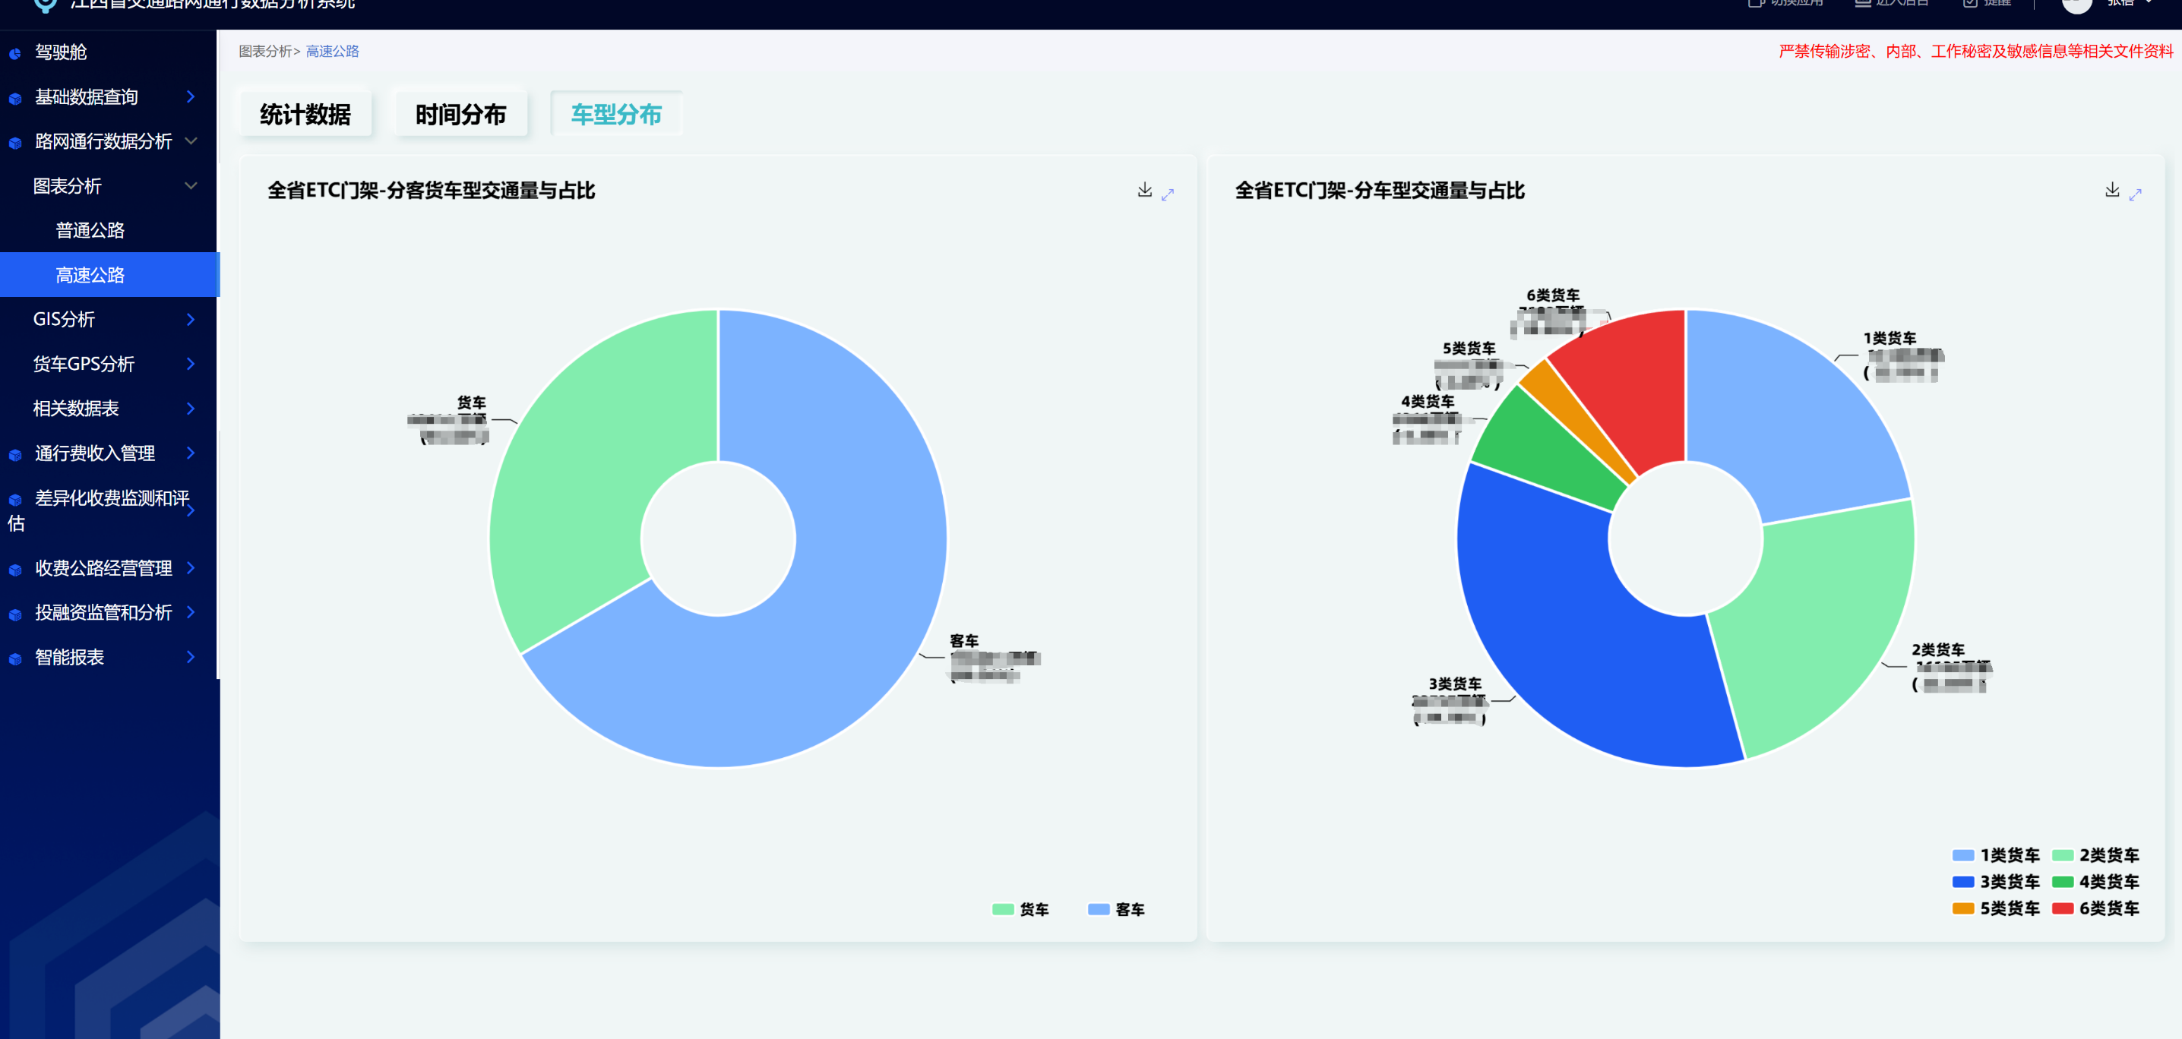
Task: Expand the 智能报表 menu arrow
Action: (191, 656)
